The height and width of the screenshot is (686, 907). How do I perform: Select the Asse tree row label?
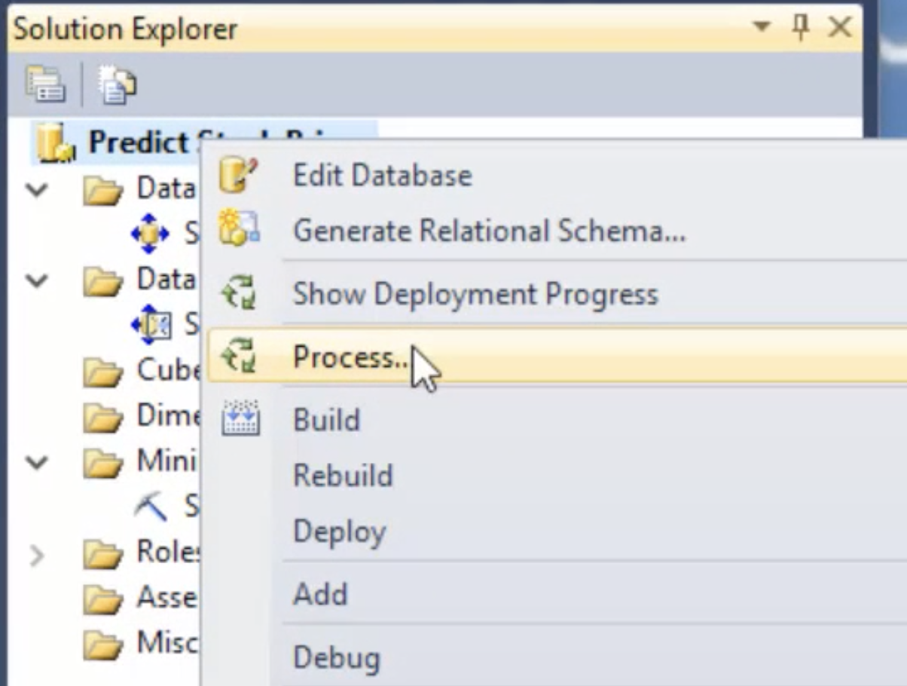[x=167, y=598]
